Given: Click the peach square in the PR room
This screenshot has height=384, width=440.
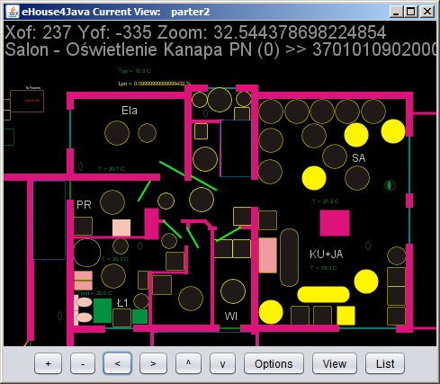Looking at the screenshot, I should click(121, 228).
